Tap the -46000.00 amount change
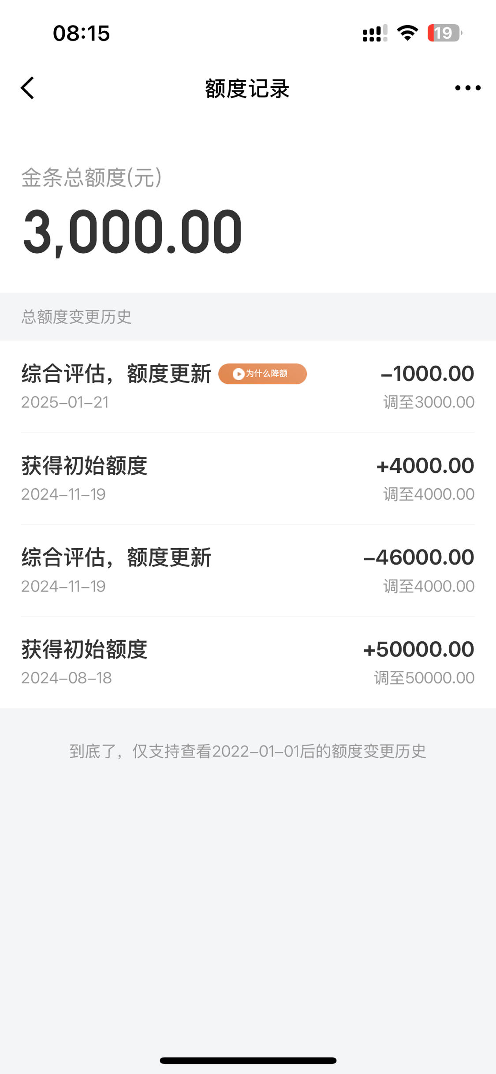The width and height of the screenshot is (496, 1074). [x=418, y=558]
